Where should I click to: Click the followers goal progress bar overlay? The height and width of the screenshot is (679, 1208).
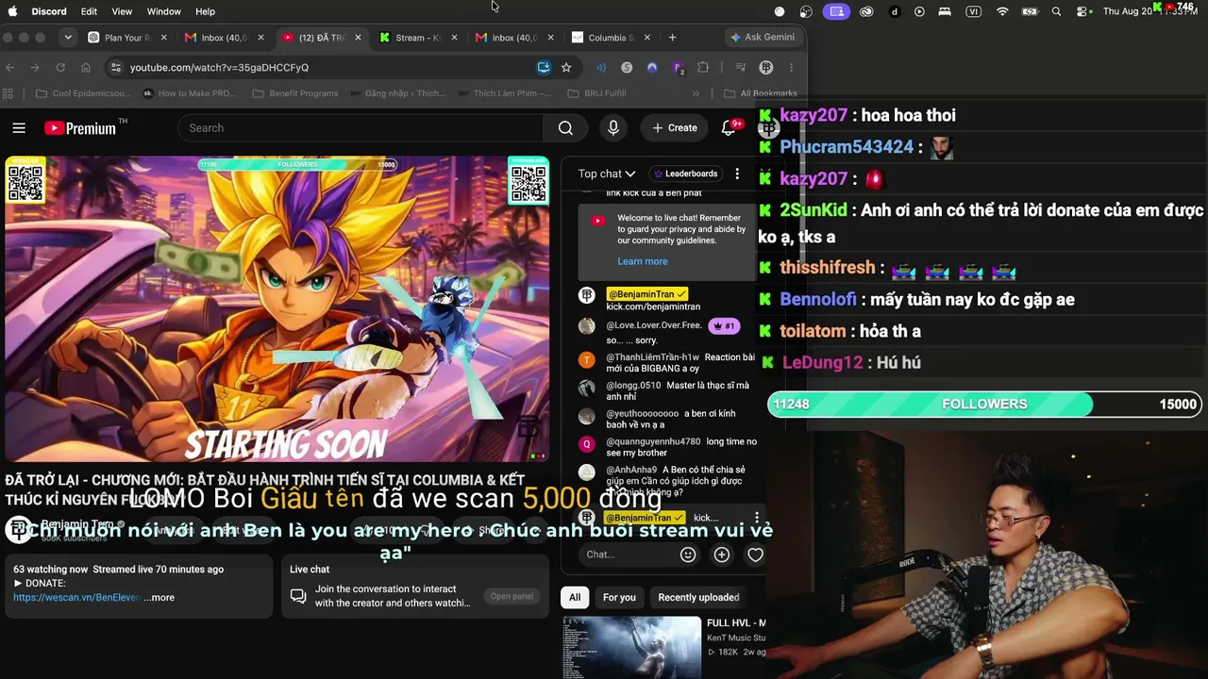click(x=984, y=404)
